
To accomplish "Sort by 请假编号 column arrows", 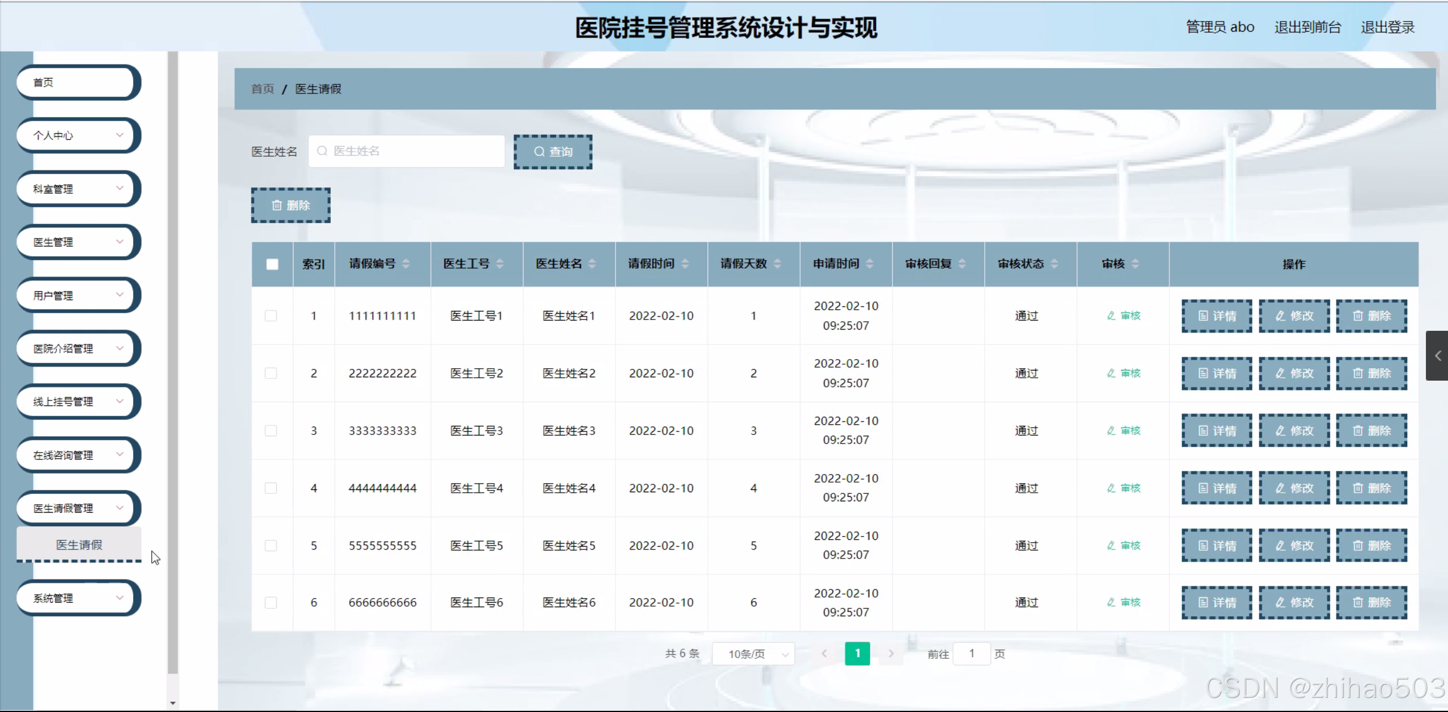I will pyautogui.click(x=406, y=263).
